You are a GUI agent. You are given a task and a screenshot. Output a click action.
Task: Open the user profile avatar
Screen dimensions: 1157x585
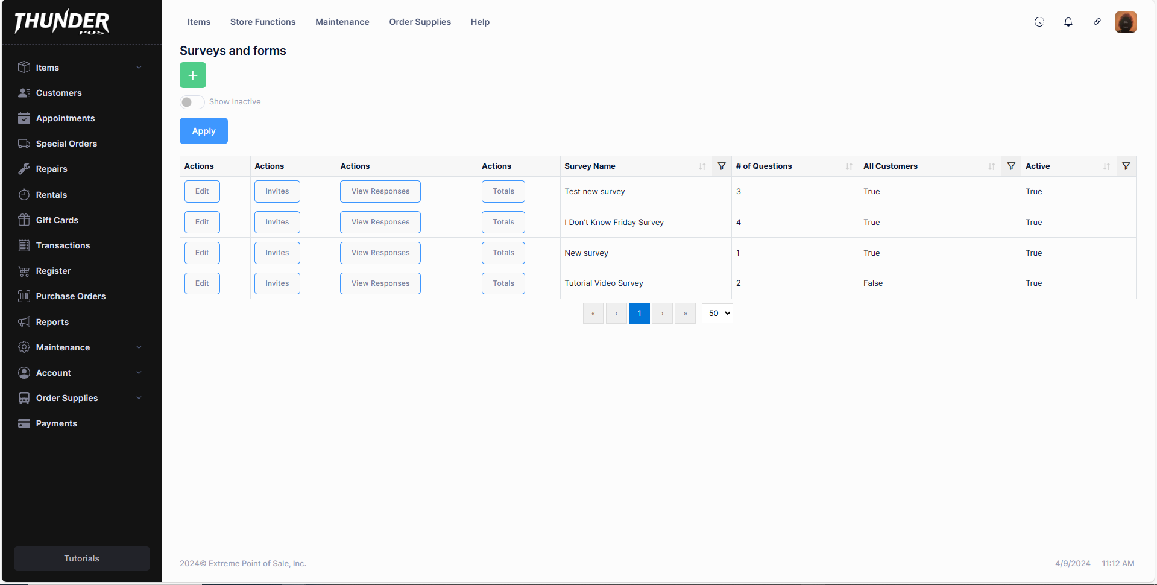1125,22
